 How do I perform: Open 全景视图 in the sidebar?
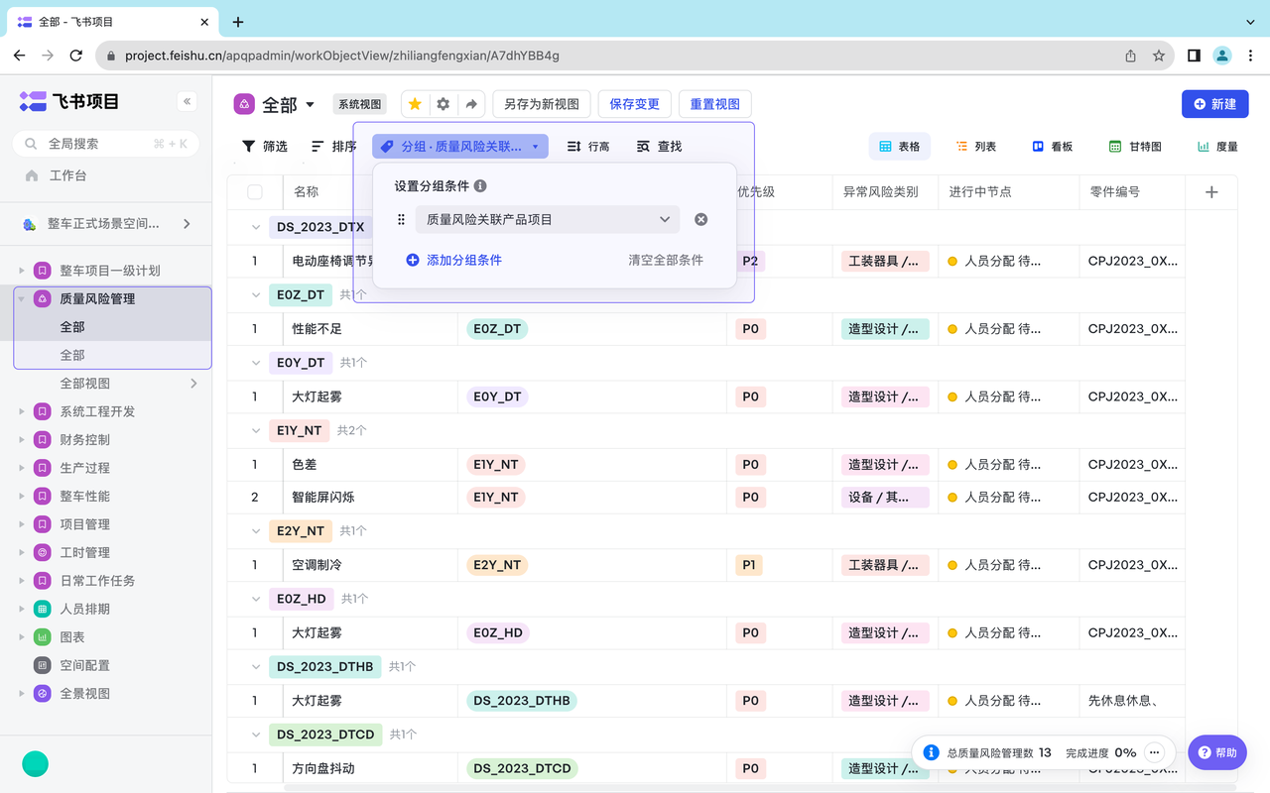84,694
